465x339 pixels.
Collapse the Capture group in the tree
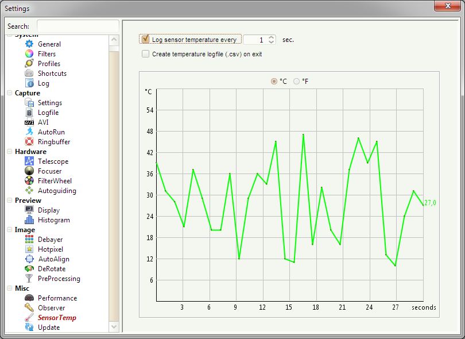(x=10, y=93)
